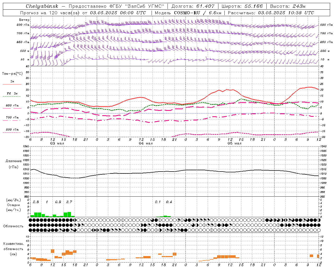The height and width of the screenshot is (267, 334).
Task: Click the Ветер wind panel label
Action: tap(24, 20)
